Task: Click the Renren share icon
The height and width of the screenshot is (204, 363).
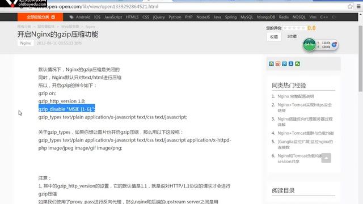Action: (x=291, y=64)
